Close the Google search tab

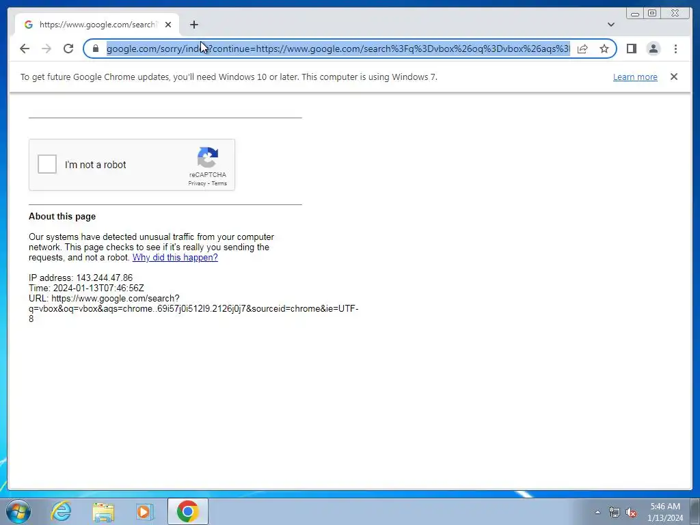pos(168,25)
